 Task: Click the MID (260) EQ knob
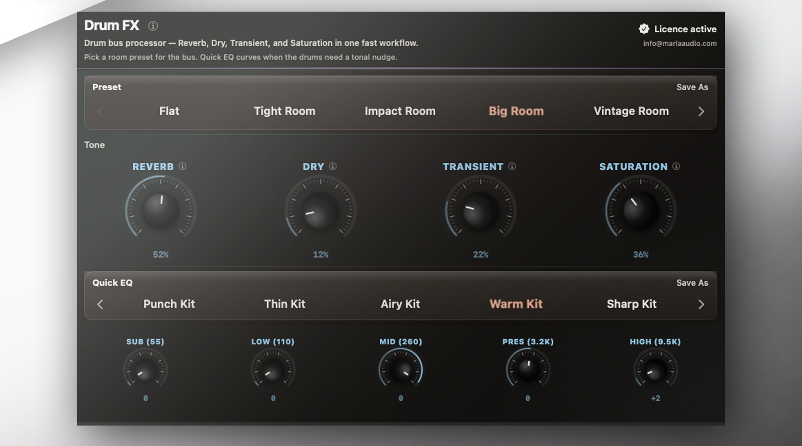pos(401,370)
